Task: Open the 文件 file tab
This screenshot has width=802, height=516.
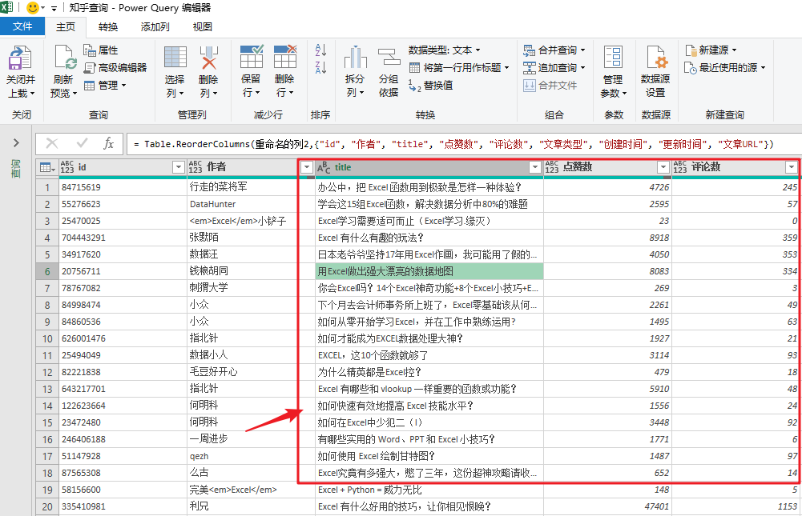Action: [22, 26]
